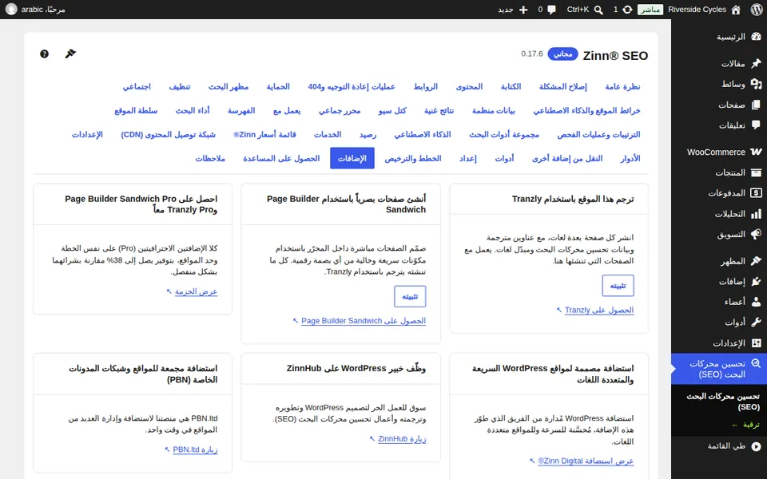This screenshot has width=767, height=479.
Task: Open the النقل من إضافة أخرى tab
Action: pyautogui.click(x=567, y=158)
